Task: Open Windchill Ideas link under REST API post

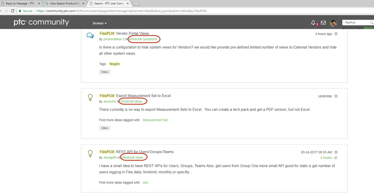Action: (132, 158)
